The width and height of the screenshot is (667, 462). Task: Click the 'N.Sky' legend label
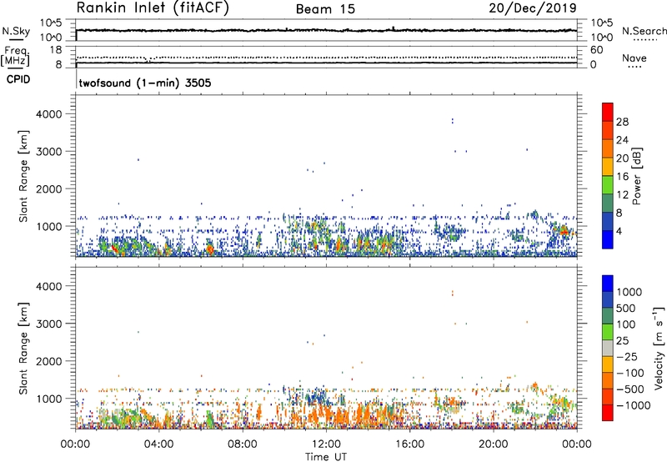[x=16, y=31]
